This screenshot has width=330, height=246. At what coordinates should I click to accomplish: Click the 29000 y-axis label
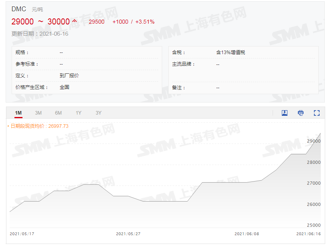314,141
